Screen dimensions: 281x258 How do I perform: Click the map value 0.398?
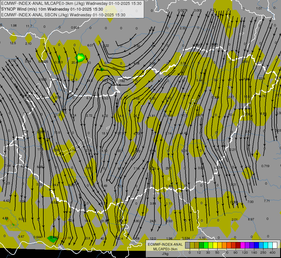[x=234, y=202]
